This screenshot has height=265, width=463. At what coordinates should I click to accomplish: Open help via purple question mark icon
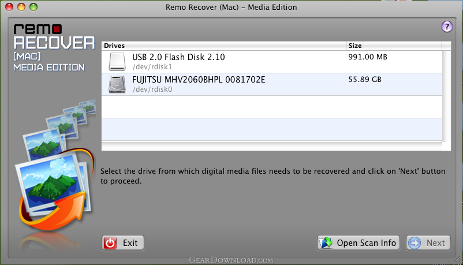(x=447, y=27)
